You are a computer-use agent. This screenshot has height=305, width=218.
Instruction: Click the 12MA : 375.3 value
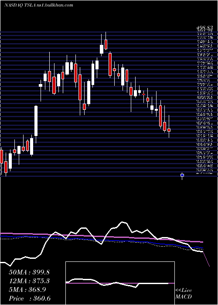(x=29, y=281)
